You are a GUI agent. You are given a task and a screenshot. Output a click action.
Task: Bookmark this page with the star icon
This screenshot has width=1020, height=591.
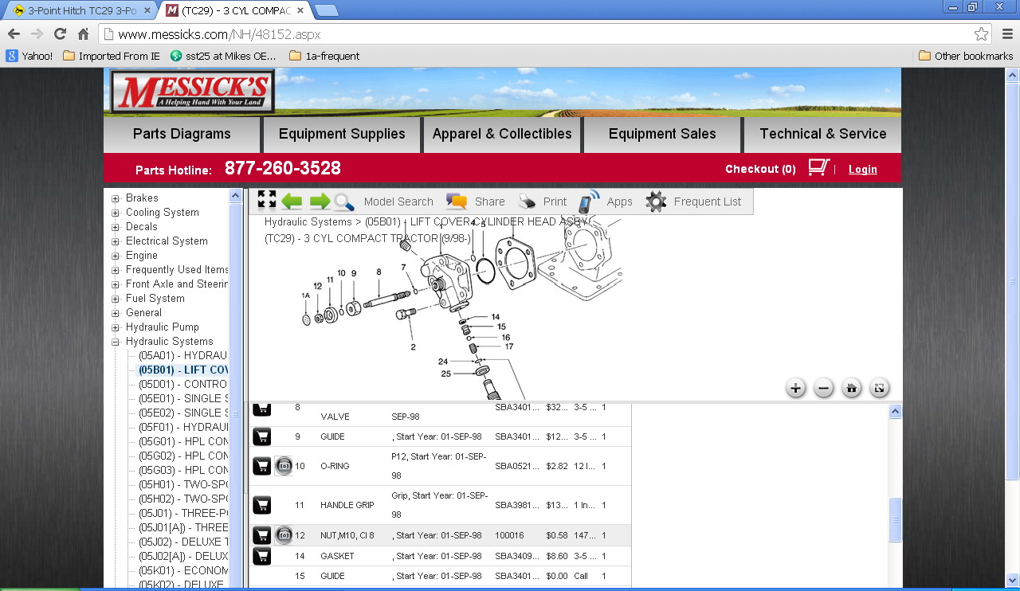coord(982,34)
